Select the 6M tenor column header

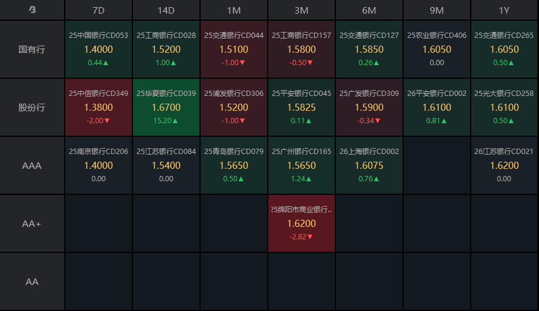(x=369, y=10)
